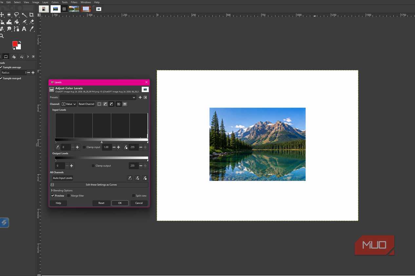The height and width of the screenshot is (276, 415).
Task: Pick black point for the selected channel
Action: 58,147
